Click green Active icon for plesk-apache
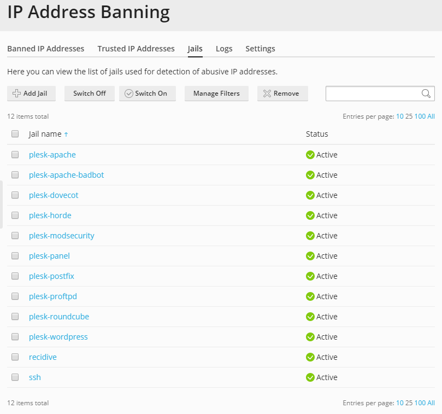This screenshot has height=414, width=442. click(310, 155)
